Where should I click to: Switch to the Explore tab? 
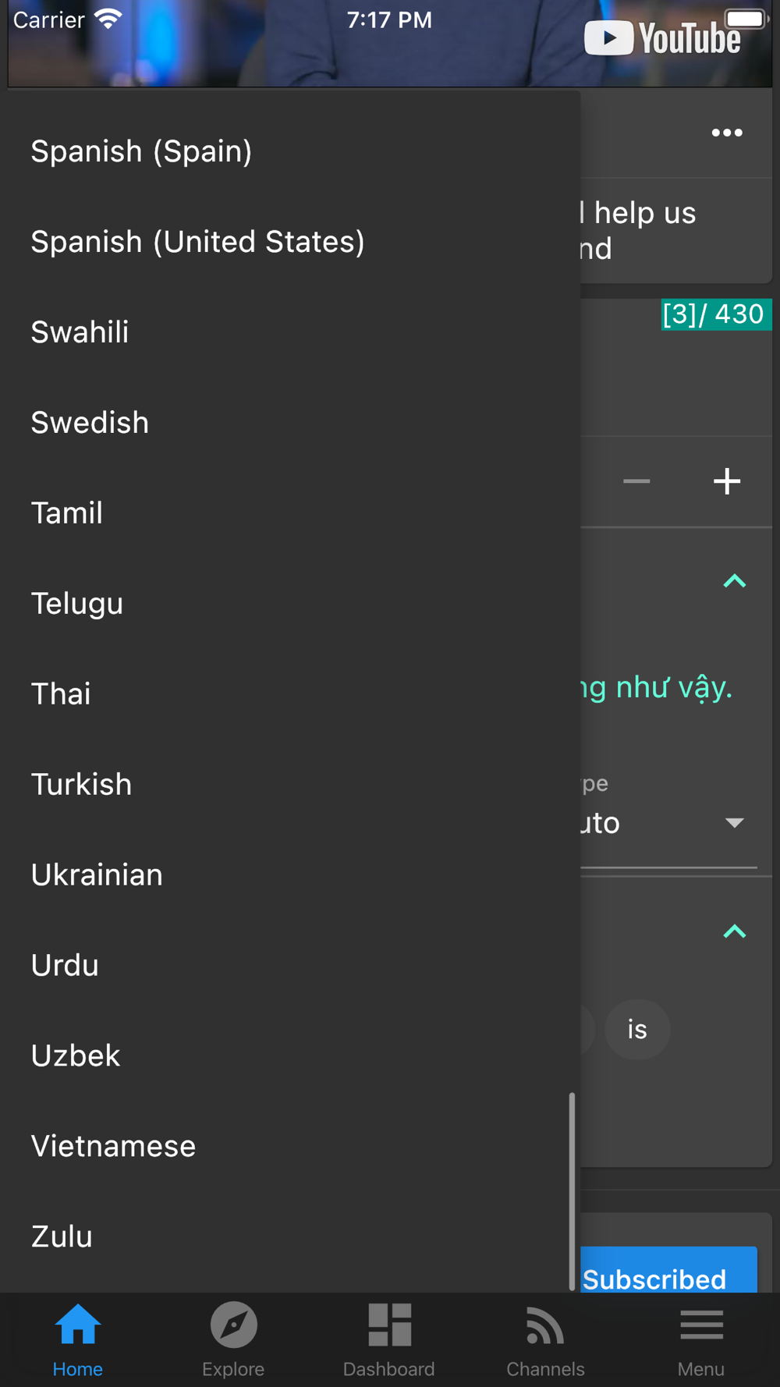tap(233, 1340)
